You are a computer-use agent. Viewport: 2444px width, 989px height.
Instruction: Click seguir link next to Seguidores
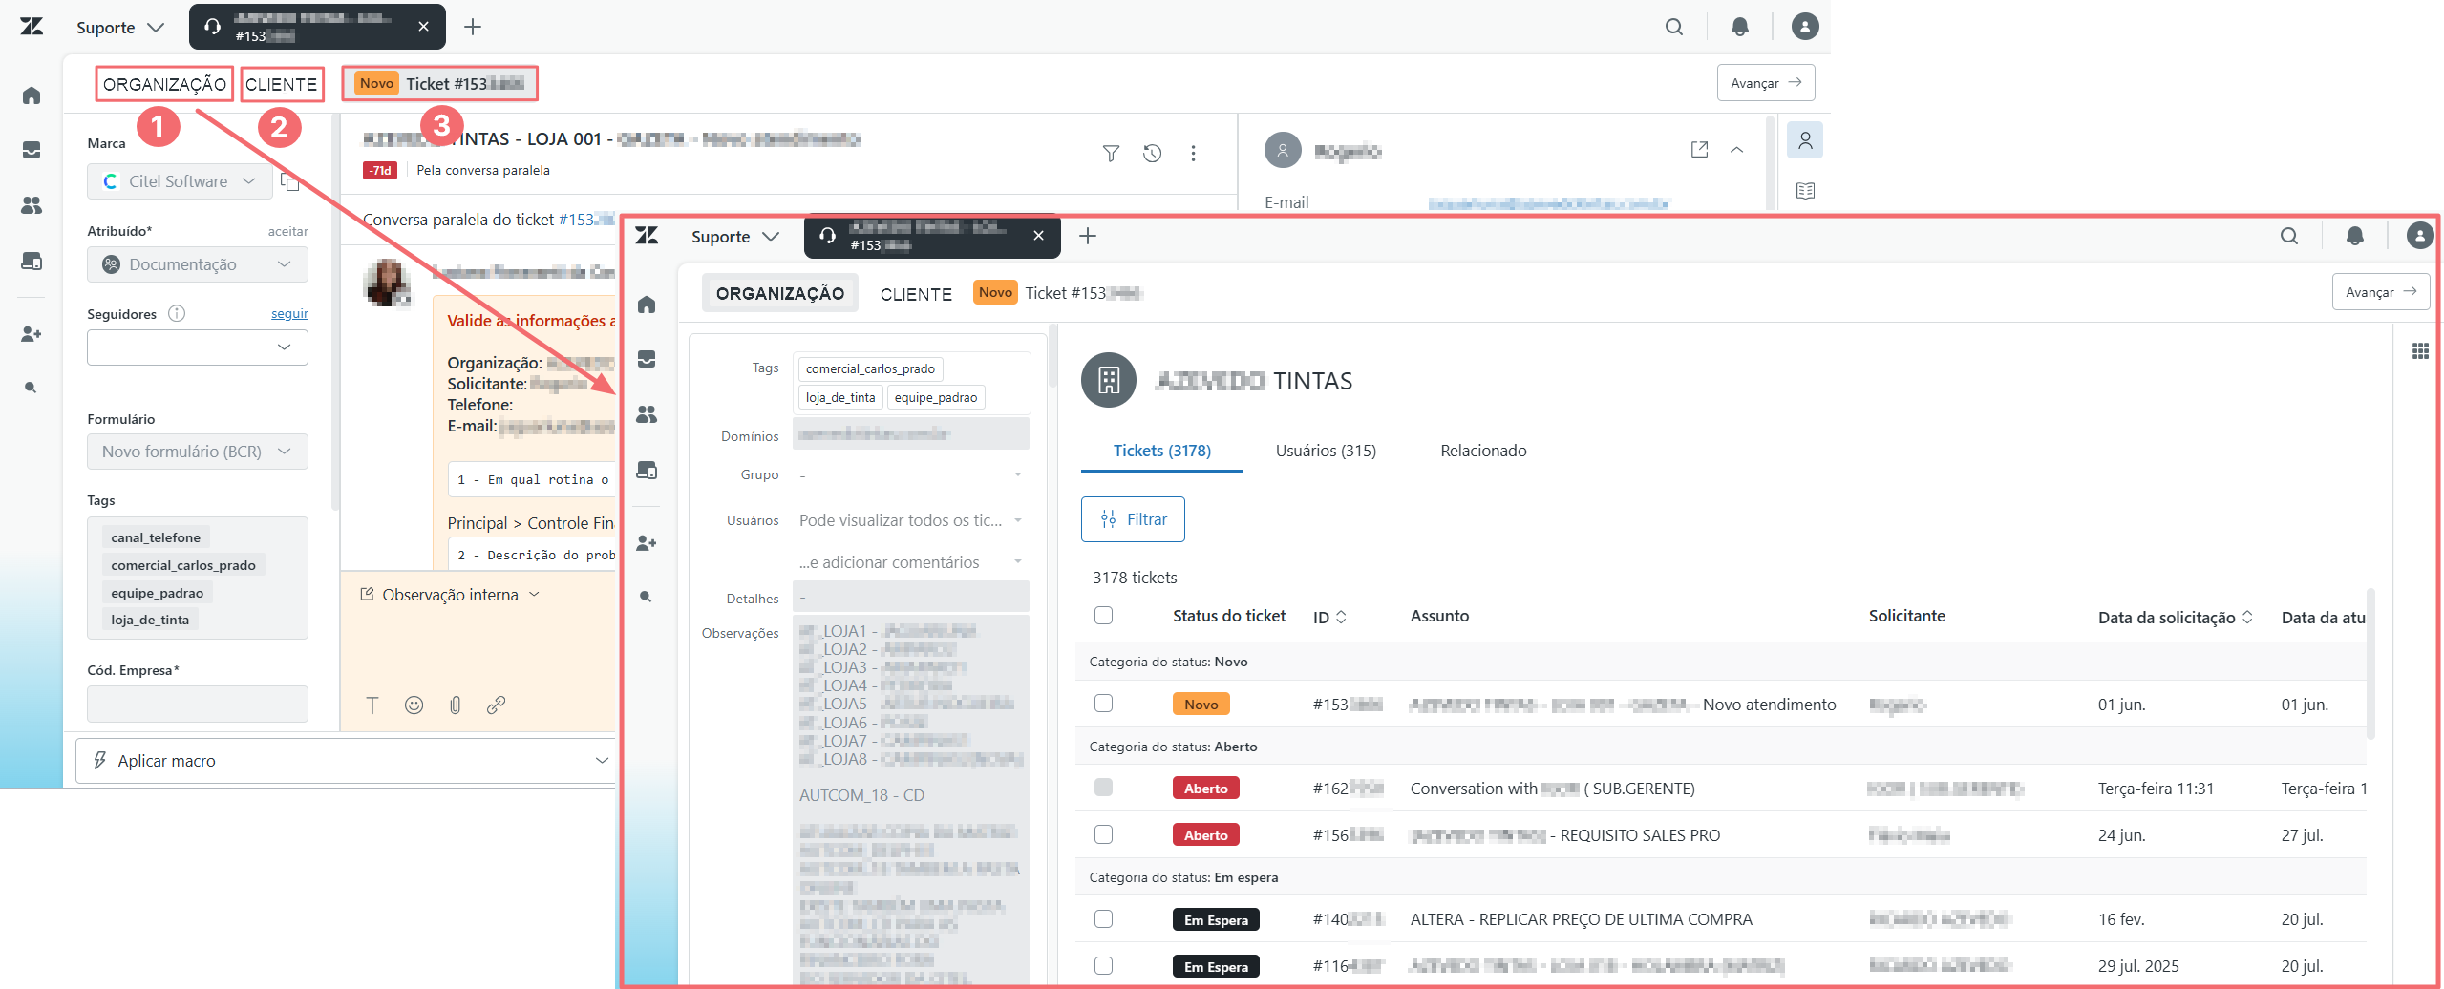tap(289, 314)
